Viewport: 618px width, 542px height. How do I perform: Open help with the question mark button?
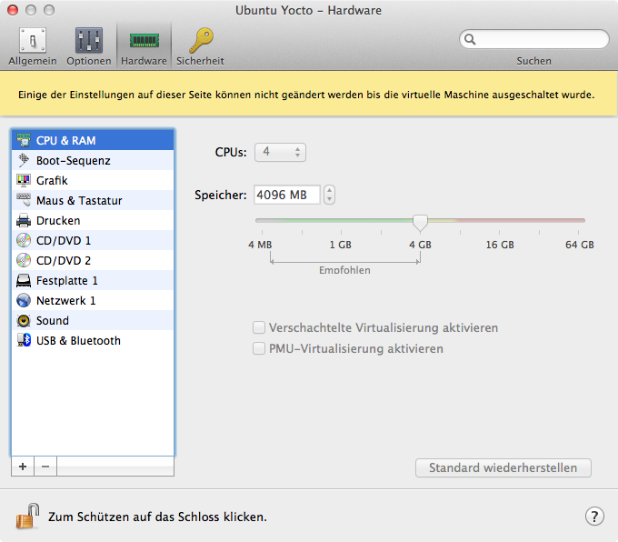(x=594, y=517)
